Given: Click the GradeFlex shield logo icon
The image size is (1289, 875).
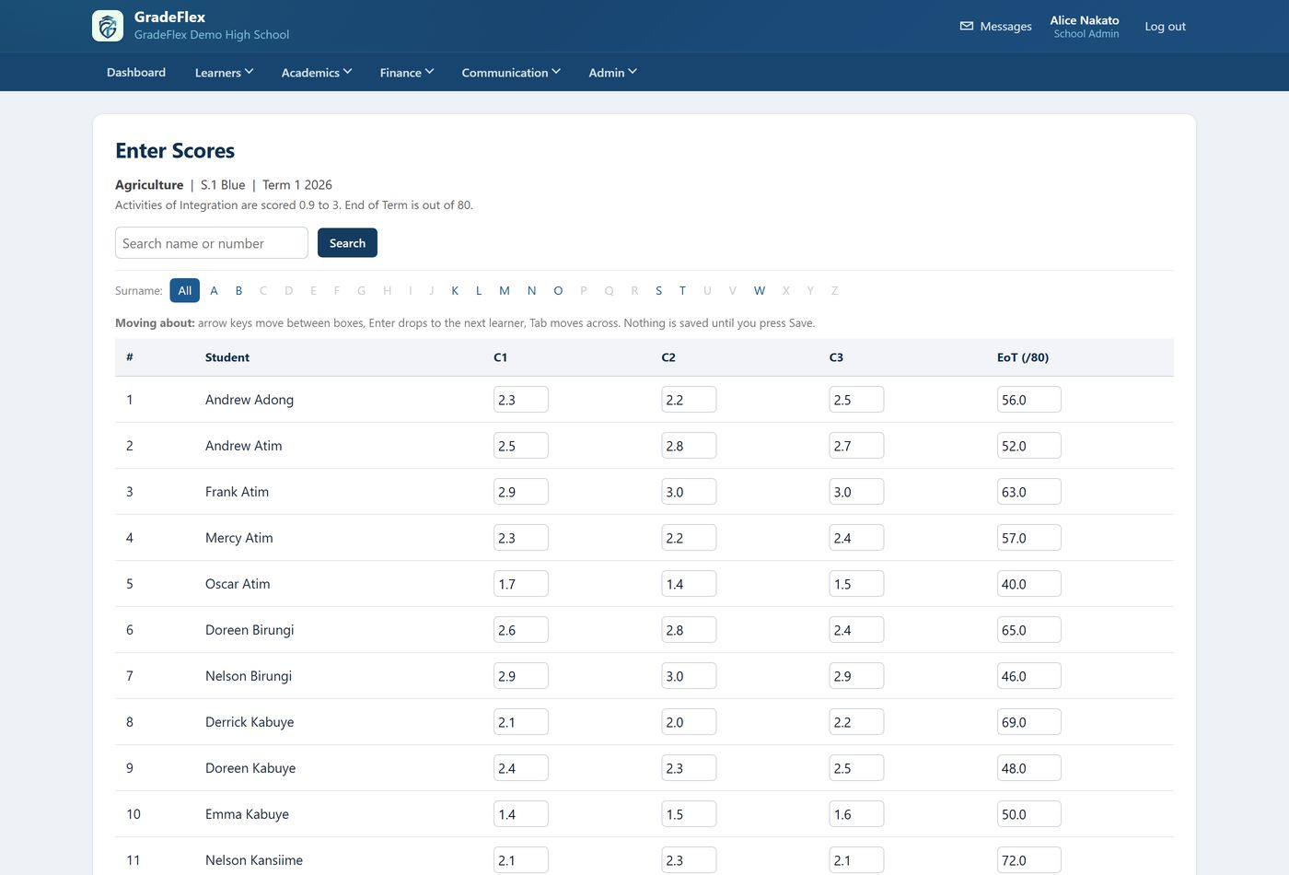Looking at the screenshot, I should (108, 26).
